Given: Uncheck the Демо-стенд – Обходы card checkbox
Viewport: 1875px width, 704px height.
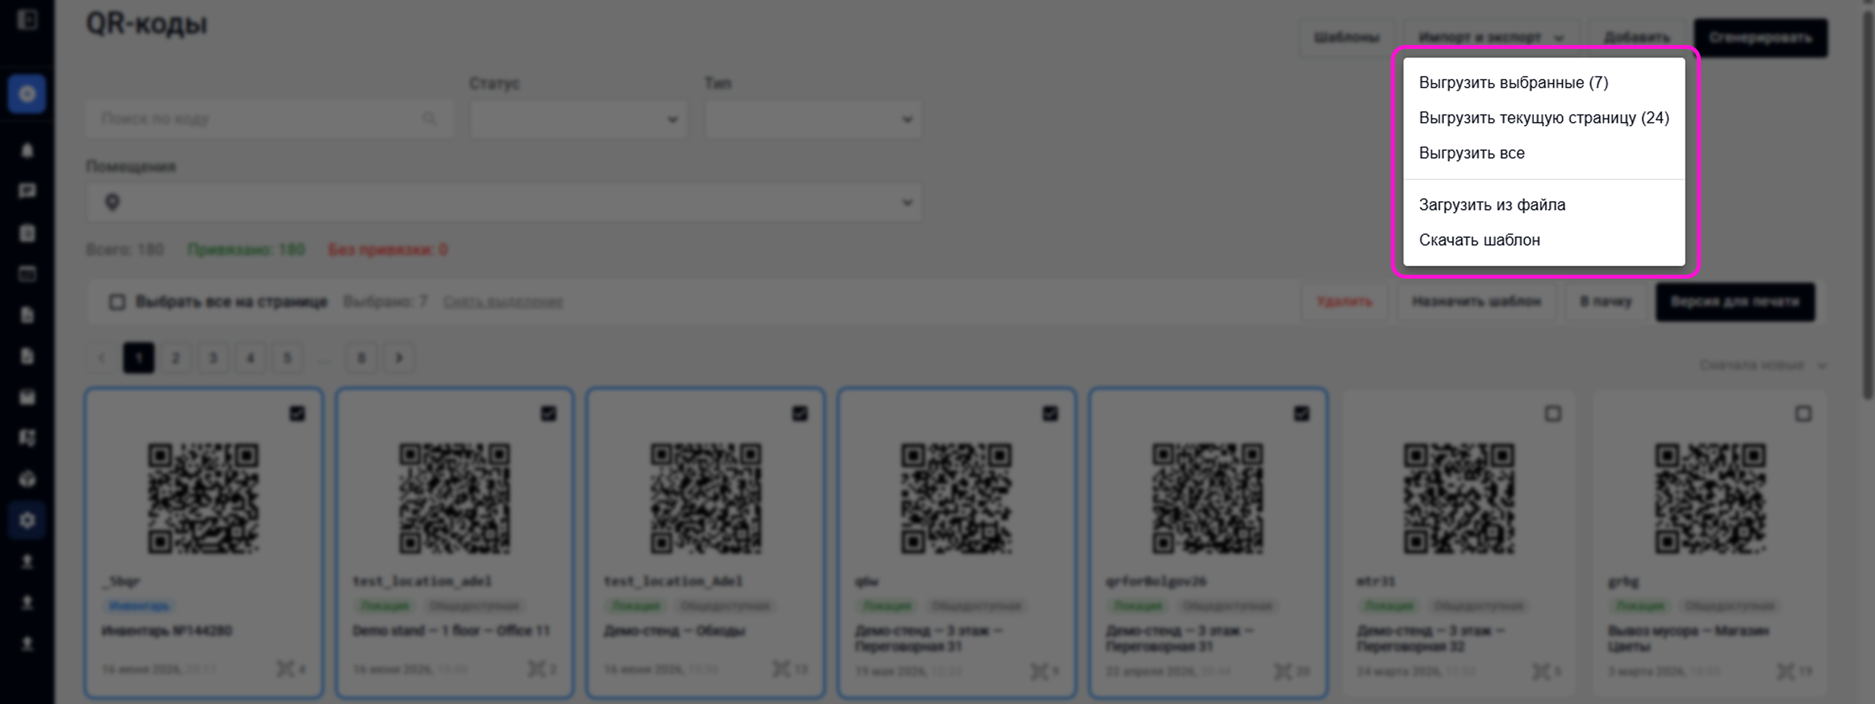Looking at the screenshot, I should click(x=799, y=414).
